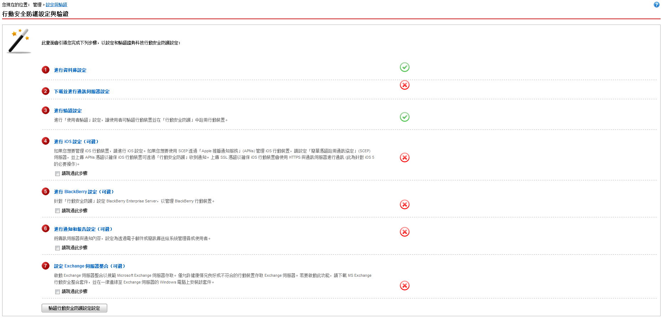Click the blue help question mark icon
Screen dimensions: 667x318
[x=656, y=5]
